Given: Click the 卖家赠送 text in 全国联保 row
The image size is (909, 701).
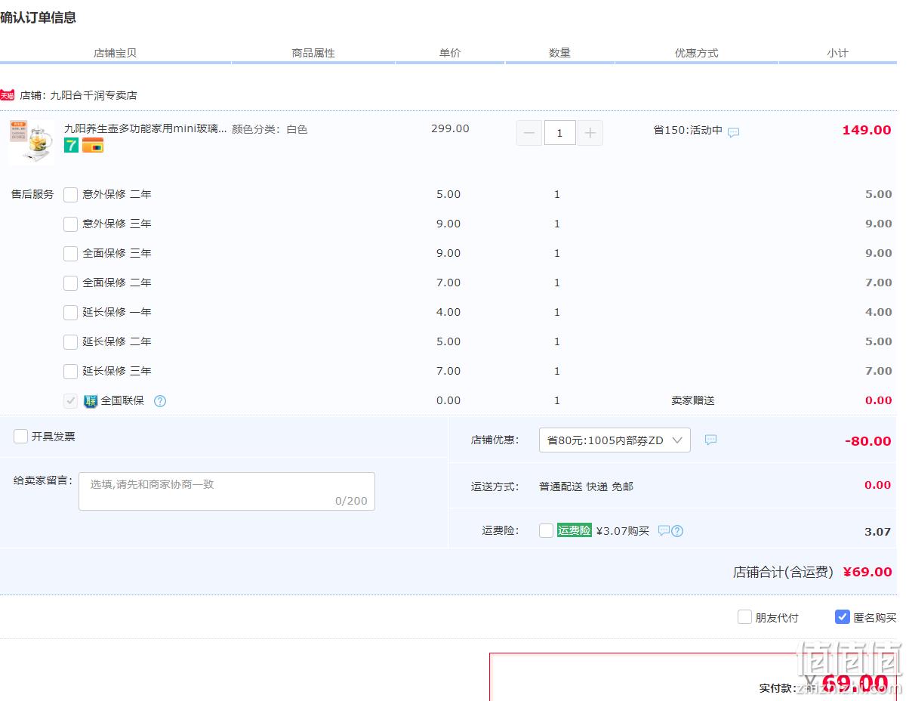Looking at the screenshot, I should pos(693,400).
